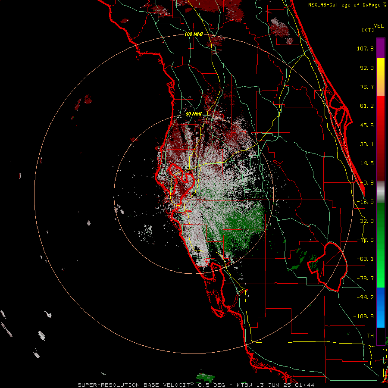
Task: Click the 76.7 legend value
Action: coord(367,87)
